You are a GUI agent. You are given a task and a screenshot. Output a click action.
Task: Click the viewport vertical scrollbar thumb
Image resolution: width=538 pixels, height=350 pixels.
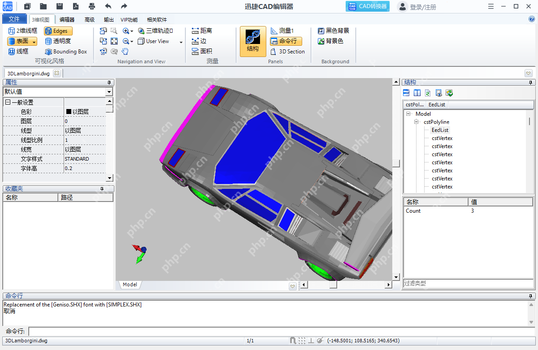pyautogui.click(x=396, y=163)
